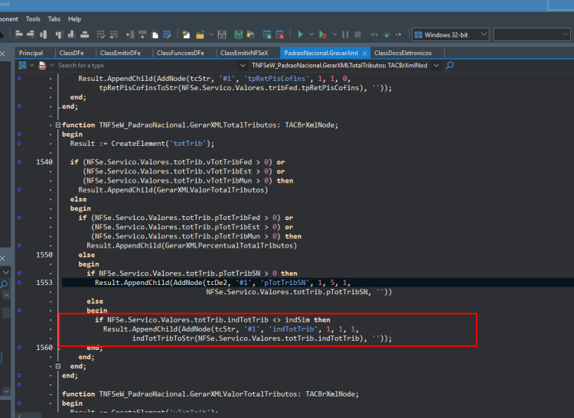This screenshot has height=418, width=574.
Task: Click the Add file to project icon
Action: point(267,34)
